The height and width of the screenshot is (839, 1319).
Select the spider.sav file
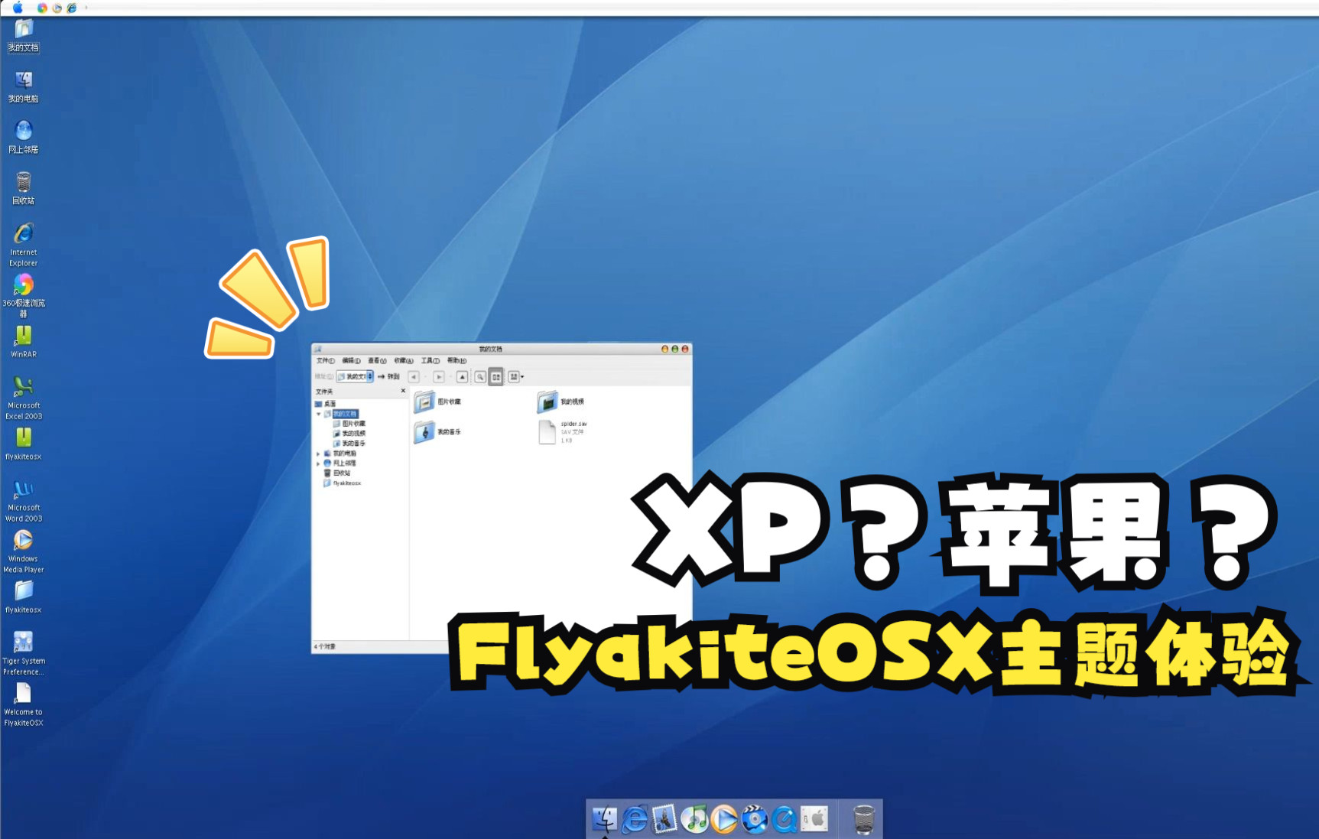pos(563,432)
